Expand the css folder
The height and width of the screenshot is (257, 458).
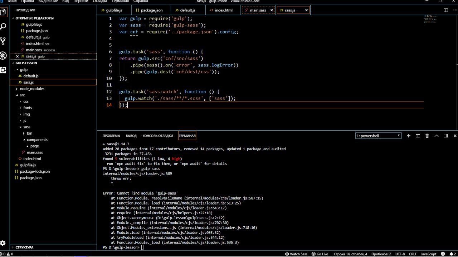(x=26, y=102)
